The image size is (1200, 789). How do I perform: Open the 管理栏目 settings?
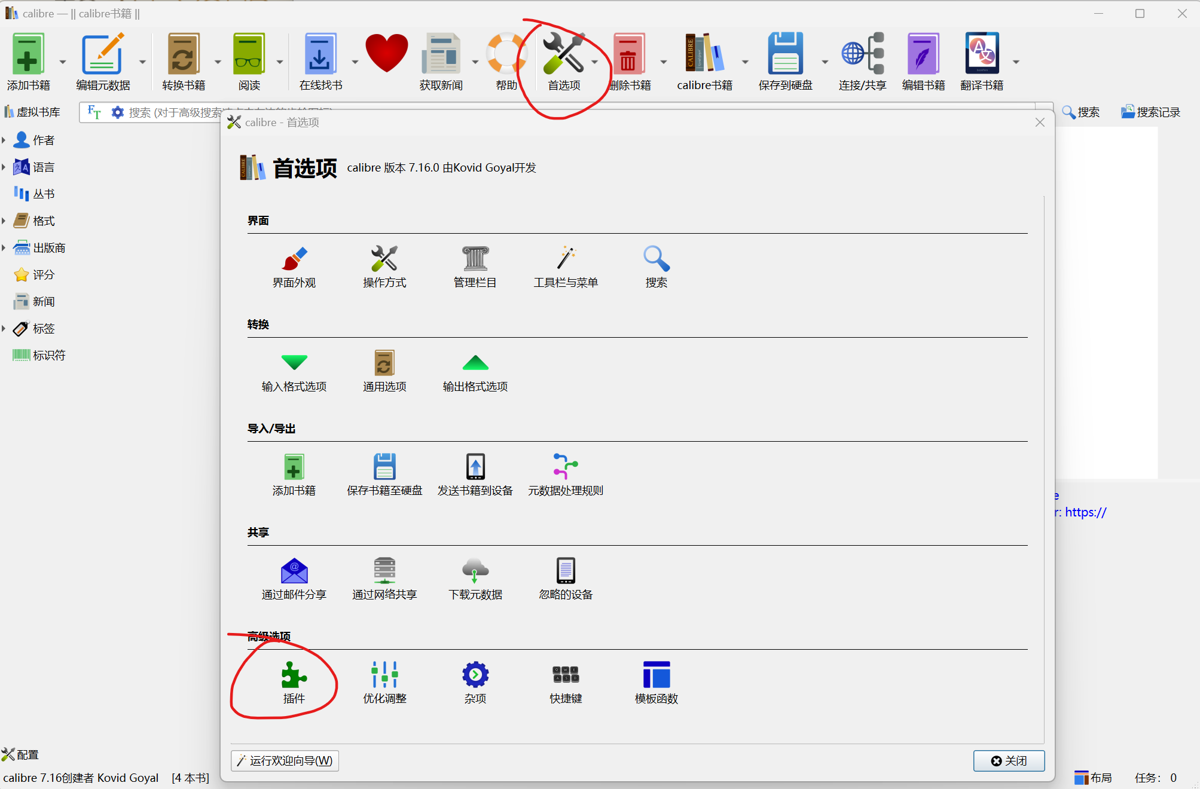tap(475, 267)
